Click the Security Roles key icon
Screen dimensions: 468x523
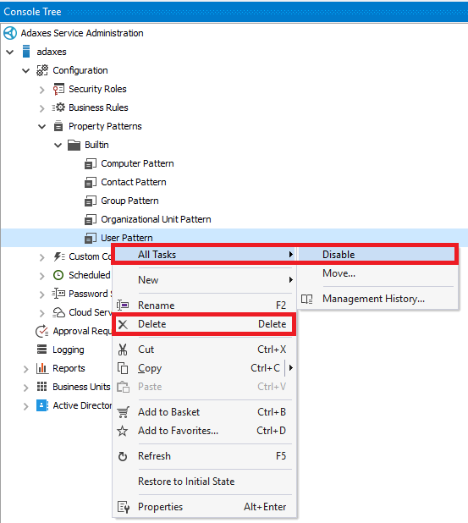[x=58, y=89]
